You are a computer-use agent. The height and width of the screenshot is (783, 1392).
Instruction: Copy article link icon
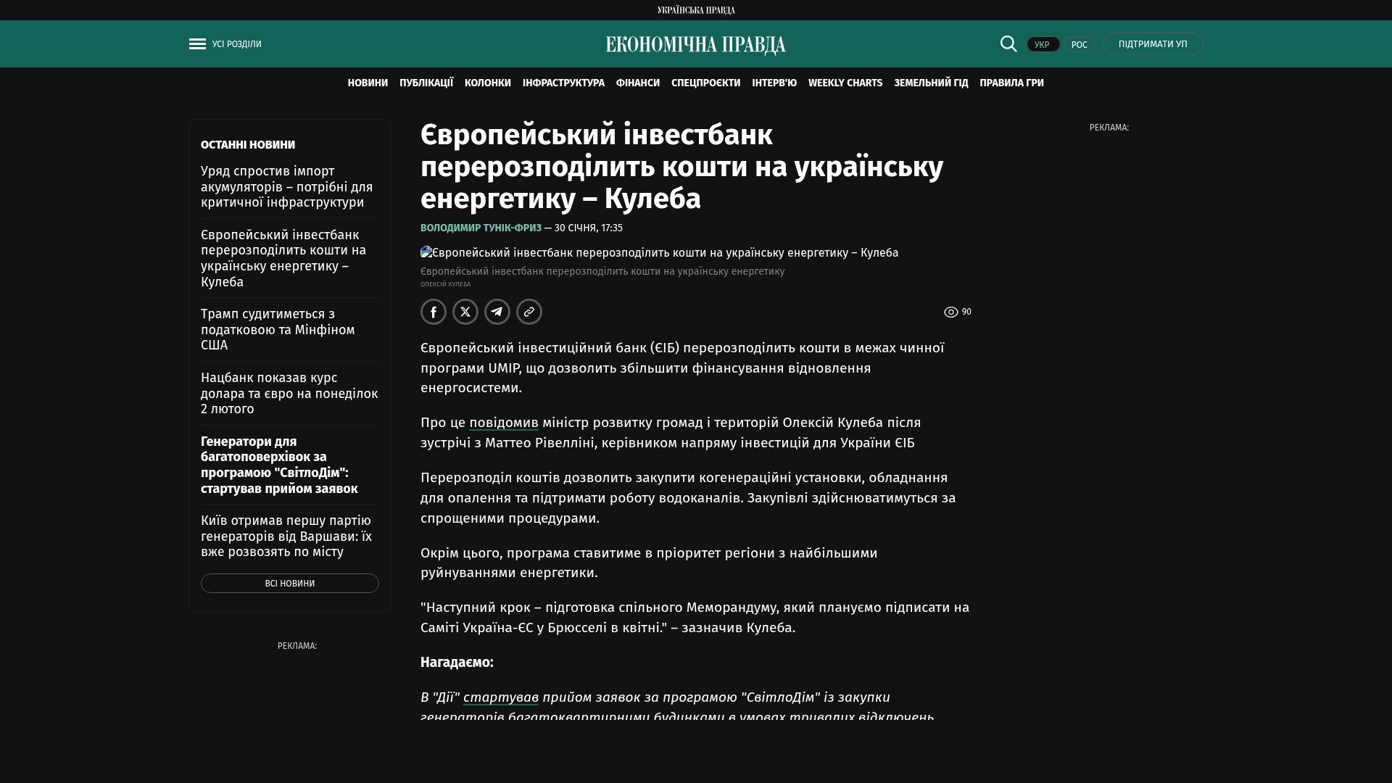[x=529, y=312]
